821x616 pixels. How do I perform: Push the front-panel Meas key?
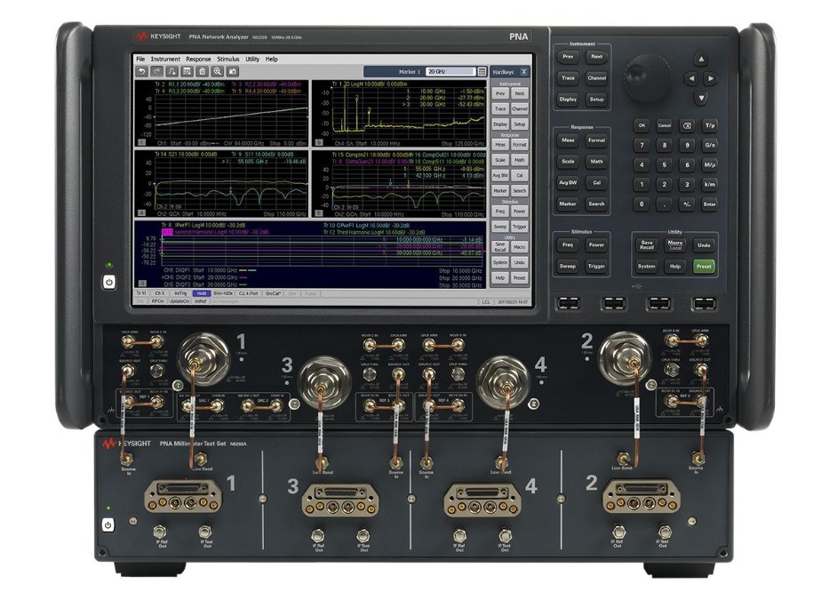pos(568,140)
